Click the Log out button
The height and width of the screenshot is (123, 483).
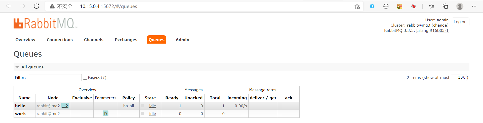point(460,22)
